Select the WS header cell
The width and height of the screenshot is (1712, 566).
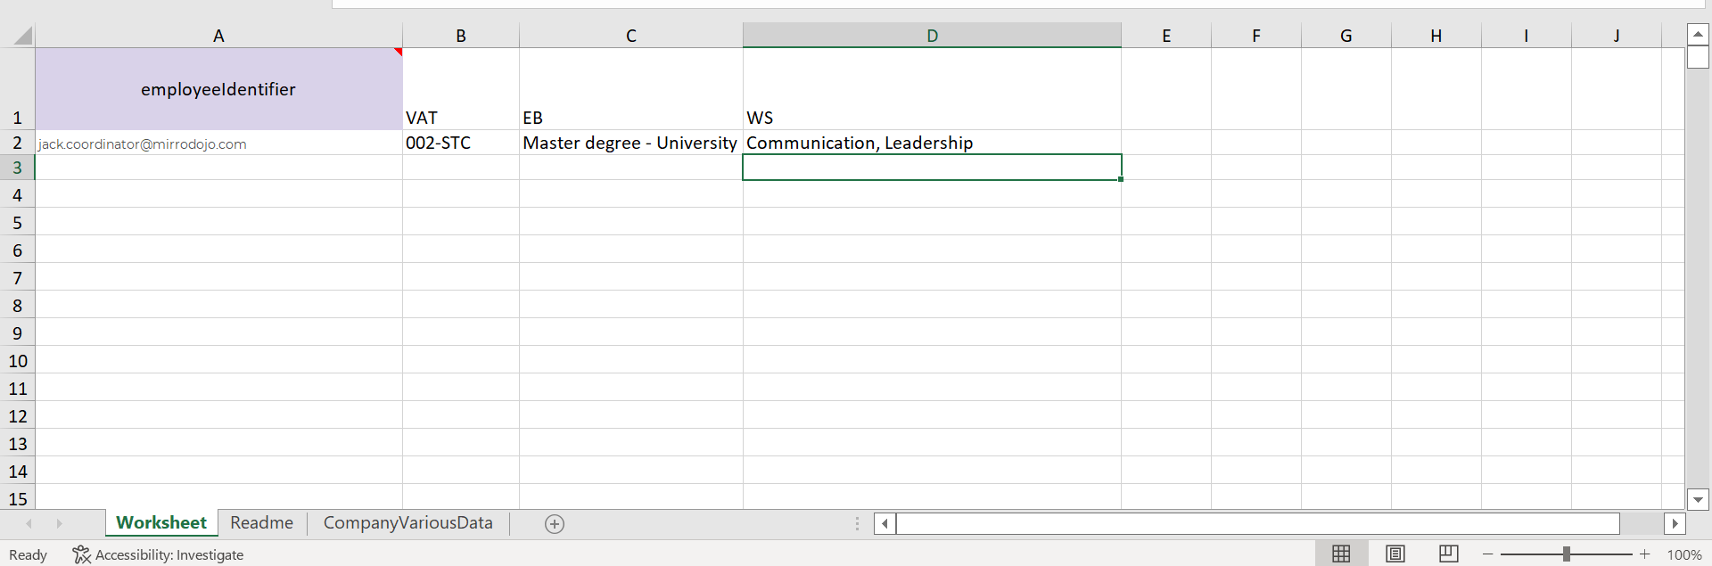point(932,89)
